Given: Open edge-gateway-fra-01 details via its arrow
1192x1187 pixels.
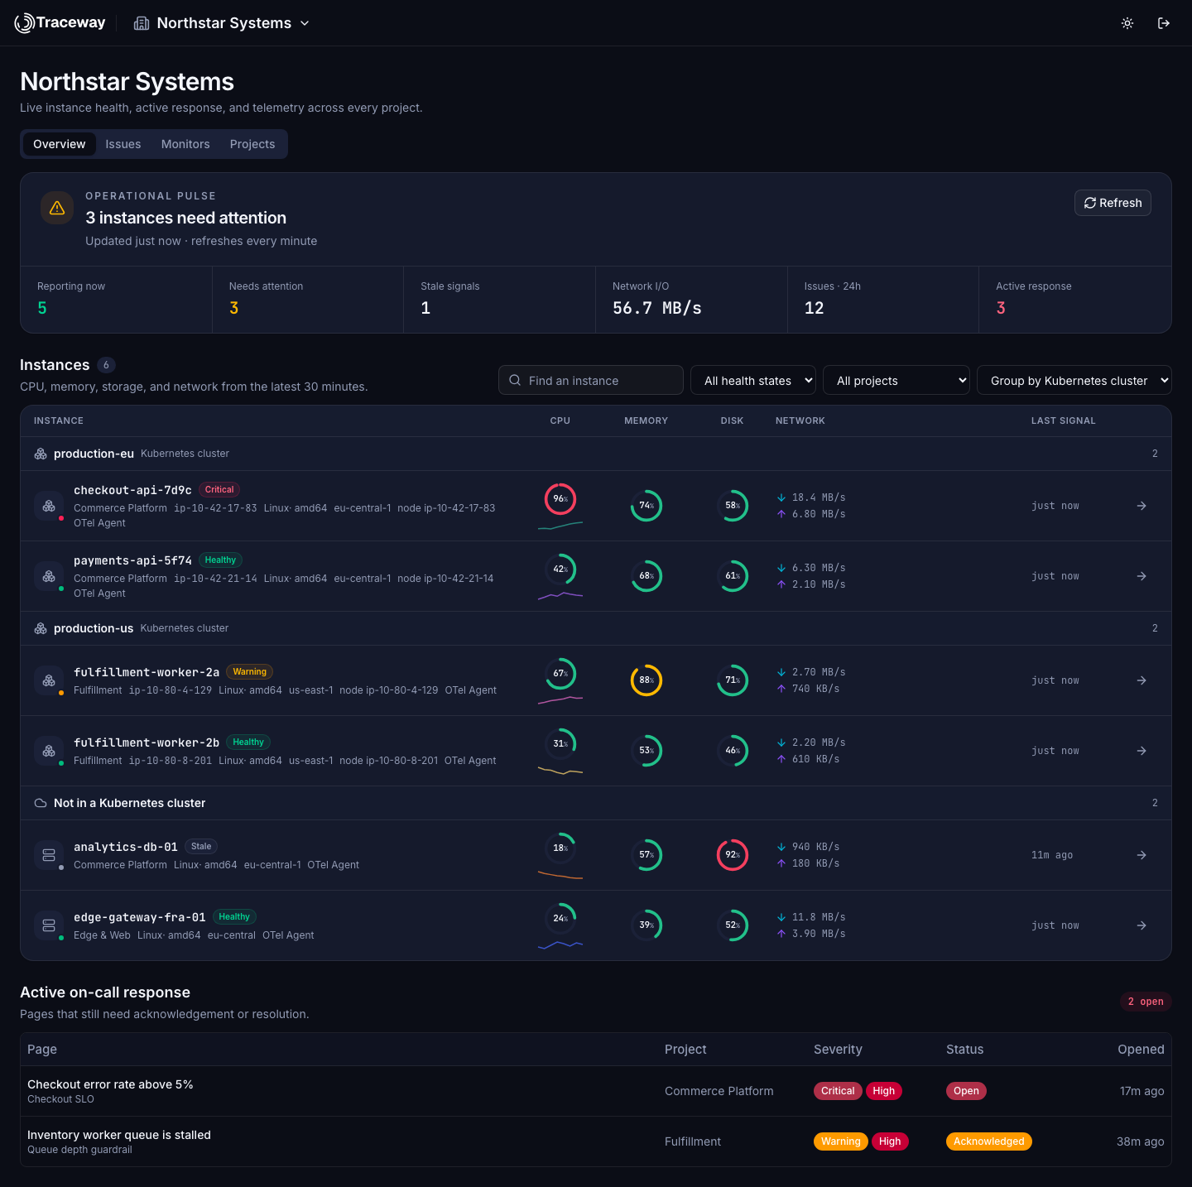Looking at the screenshot, I should pyautogui.click(x=1142, y=925).
